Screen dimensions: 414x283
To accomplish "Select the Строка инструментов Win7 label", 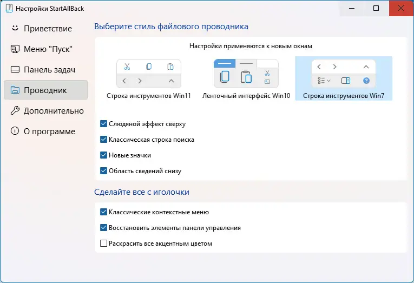I will (x=344, y=96).
